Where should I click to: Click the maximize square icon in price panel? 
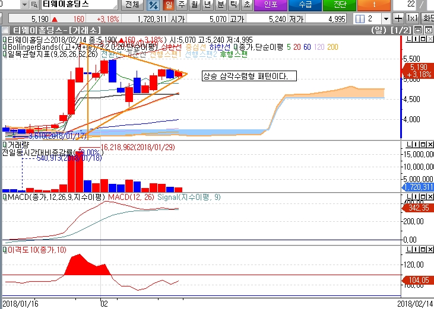423,39
